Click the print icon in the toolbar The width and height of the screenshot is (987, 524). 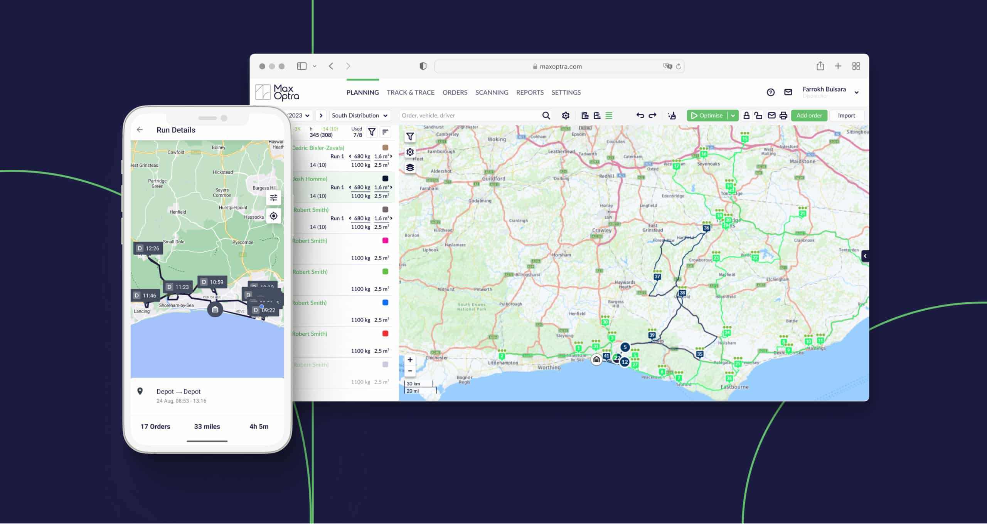click(x=783, y=115)
